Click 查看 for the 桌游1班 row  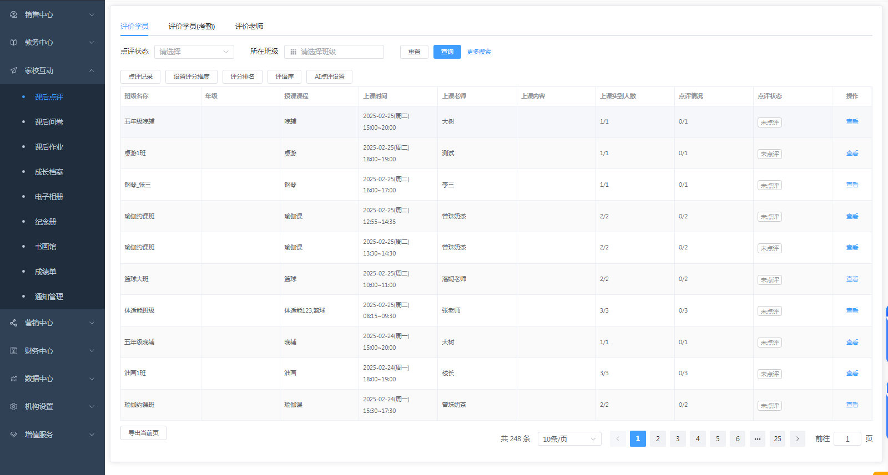pyautogui.click(x=852, y=153)
